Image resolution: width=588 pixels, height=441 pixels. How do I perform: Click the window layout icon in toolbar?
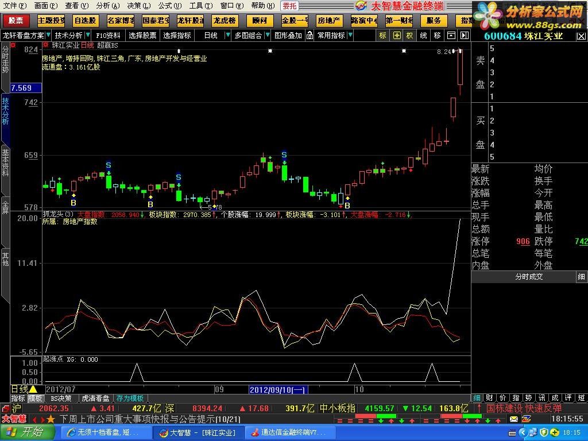pyautogui.click(x=451, y=36)
